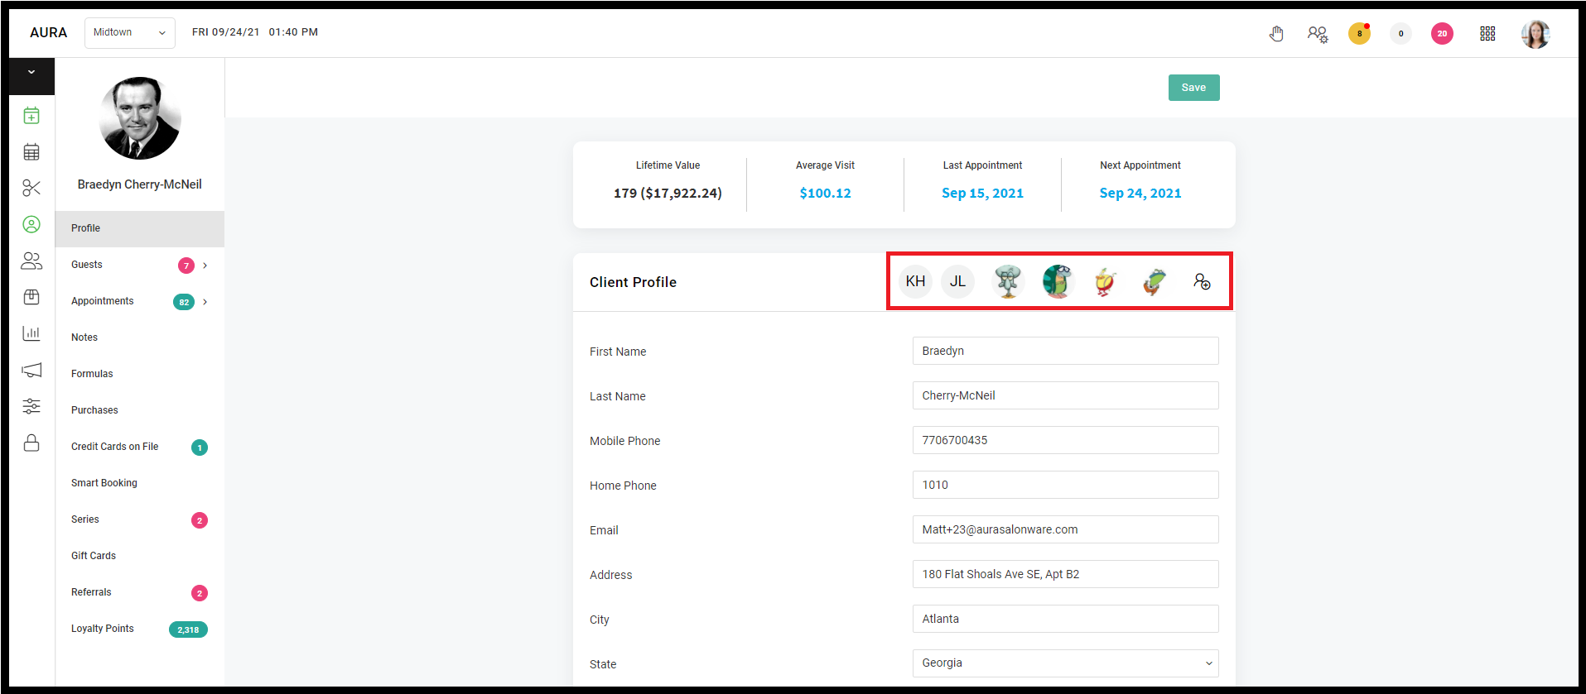The height and width of the screenshot is (694, 1586).
Task: Click the 2,318 loyalty points badge
Action: pyautogui.click(x=188, y=629)
